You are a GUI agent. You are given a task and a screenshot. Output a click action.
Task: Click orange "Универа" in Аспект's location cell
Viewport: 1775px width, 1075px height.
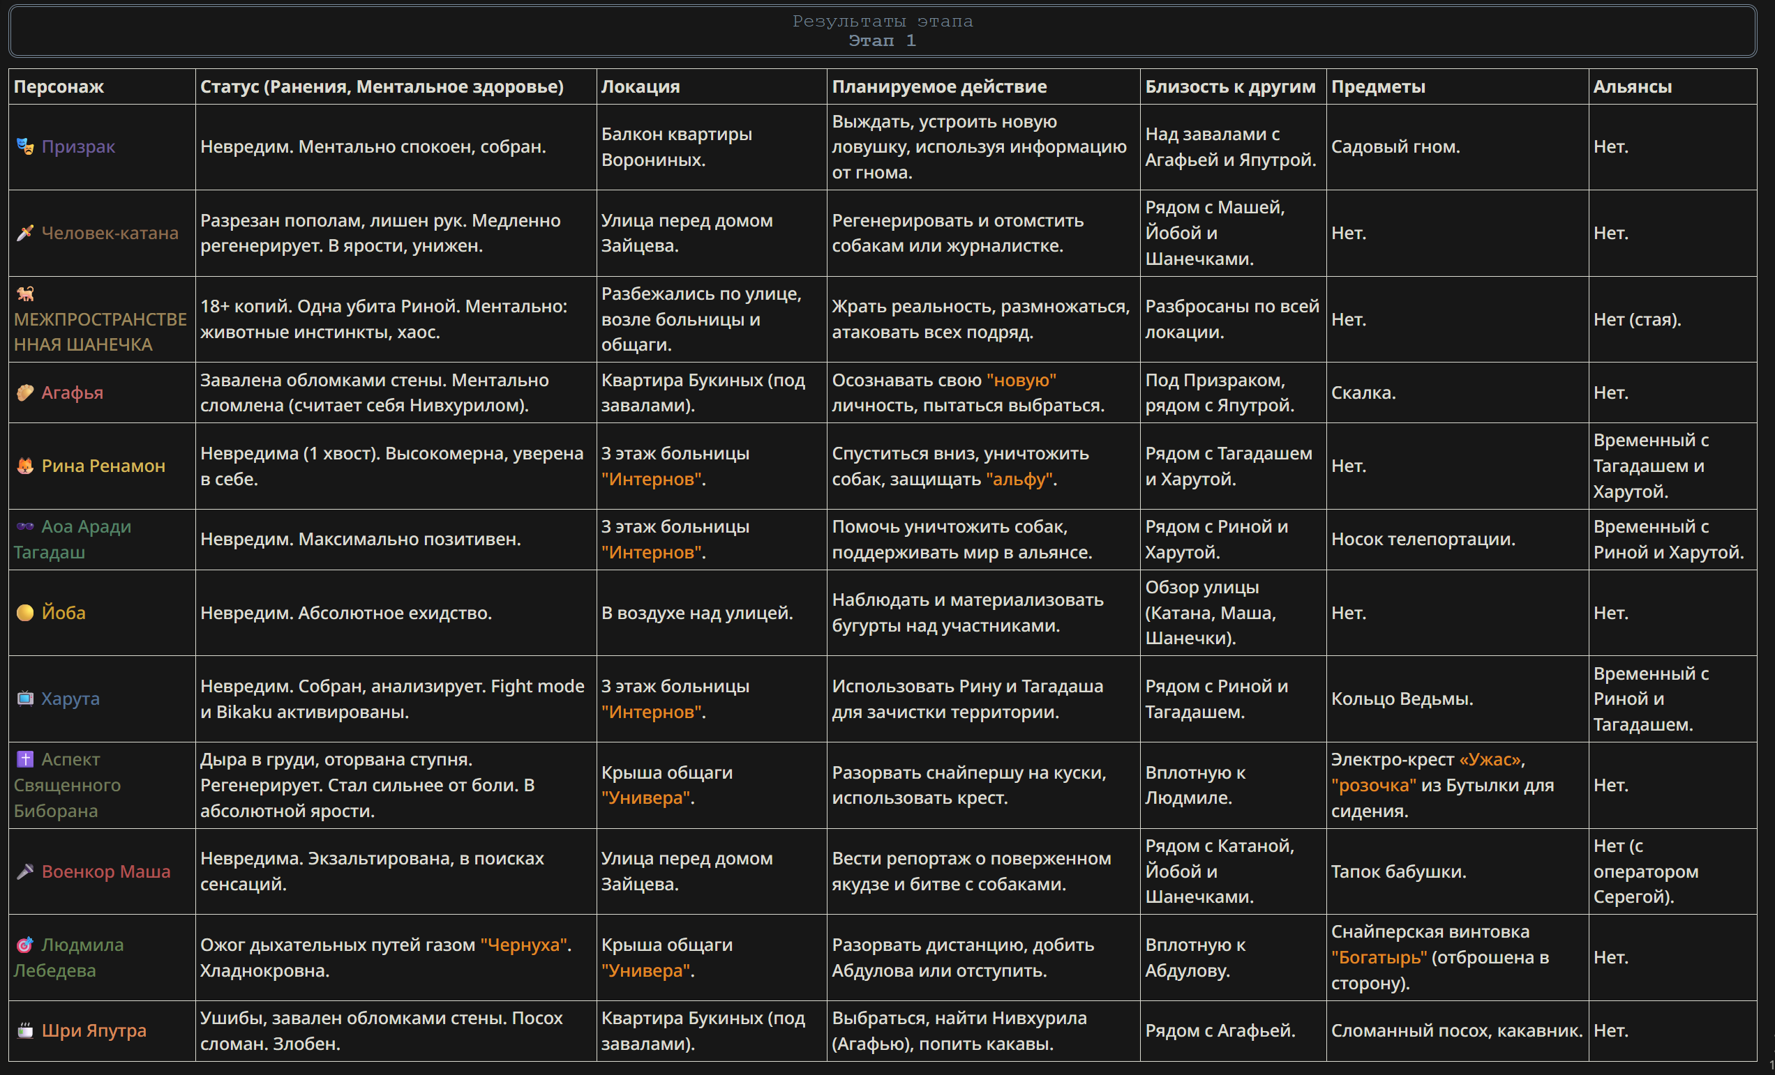pos(645,798)
